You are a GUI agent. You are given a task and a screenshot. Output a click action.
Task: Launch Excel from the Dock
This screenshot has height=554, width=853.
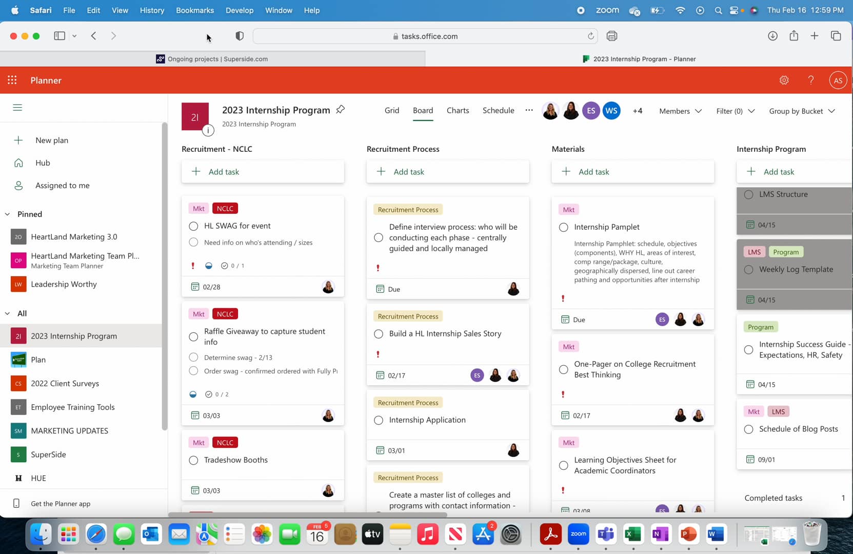click(633, 534)
